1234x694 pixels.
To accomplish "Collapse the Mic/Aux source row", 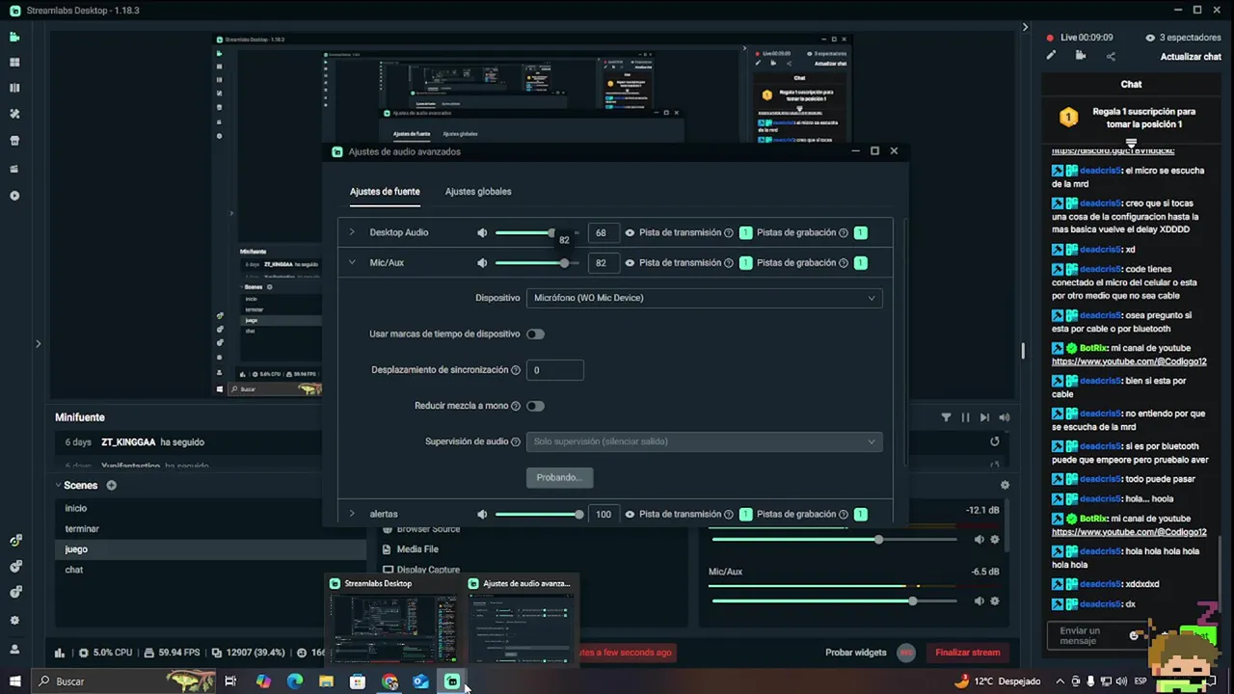I will click(352, 263).
